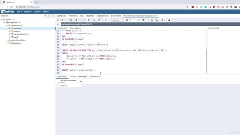Open the Save options dropdown arrow
This screenshot has width=240, height=135.
pos(66,20)
